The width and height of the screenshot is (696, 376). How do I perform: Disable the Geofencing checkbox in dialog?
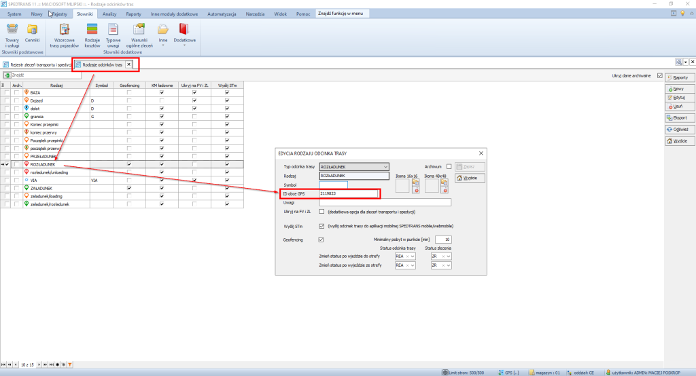[321, 239]
